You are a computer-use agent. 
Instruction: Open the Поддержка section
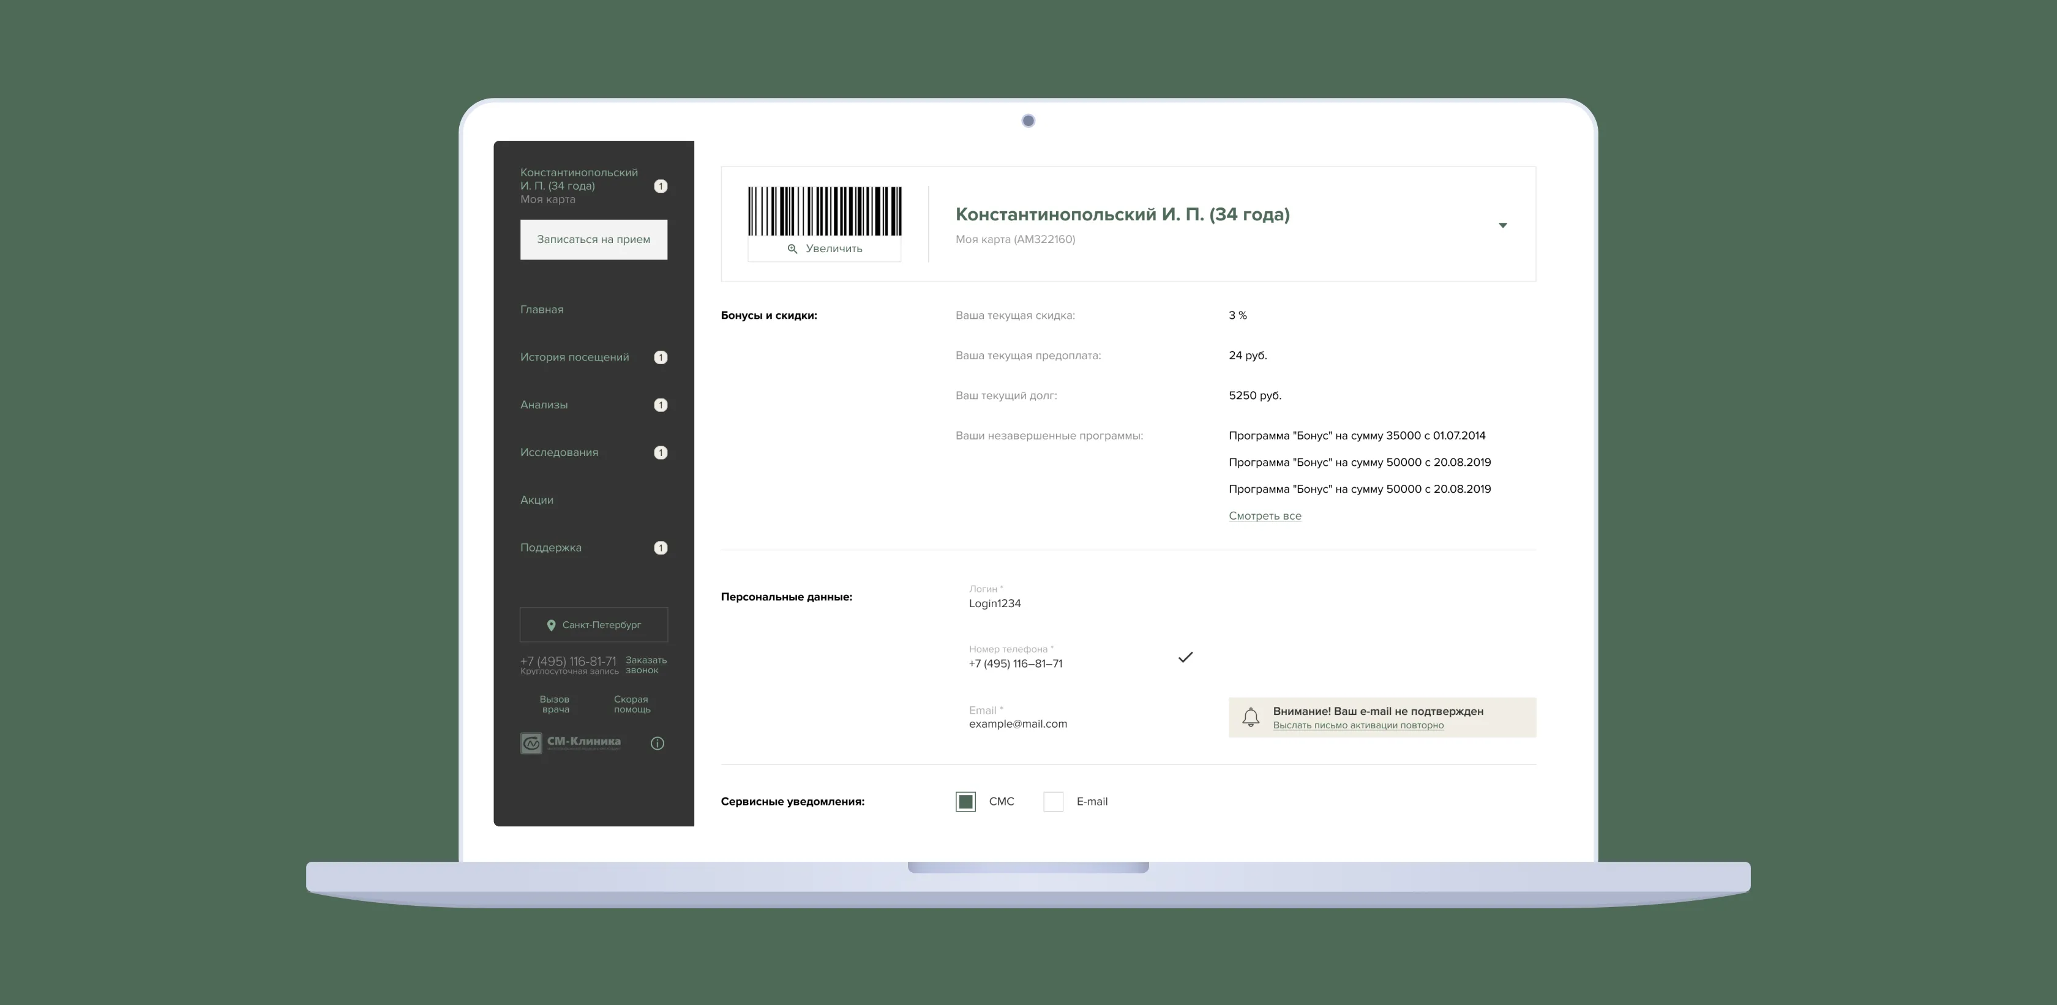tap(550, 548)
